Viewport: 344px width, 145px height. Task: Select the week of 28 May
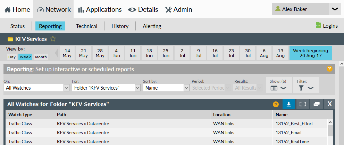tap(100, 53)
